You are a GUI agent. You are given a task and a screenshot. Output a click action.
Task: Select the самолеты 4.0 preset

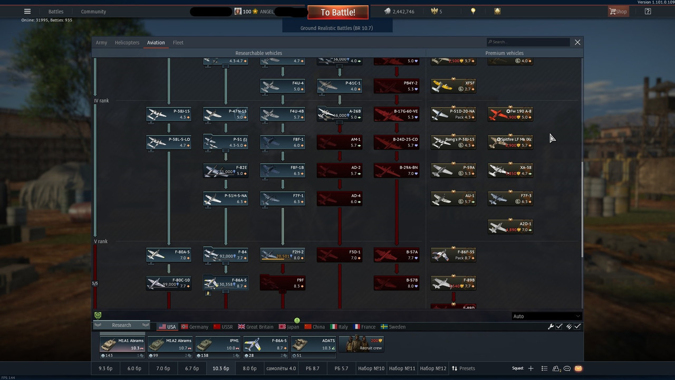click(281, 368)
